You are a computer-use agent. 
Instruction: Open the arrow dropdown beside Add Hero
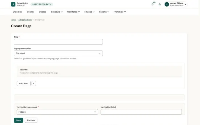point(34,83)
